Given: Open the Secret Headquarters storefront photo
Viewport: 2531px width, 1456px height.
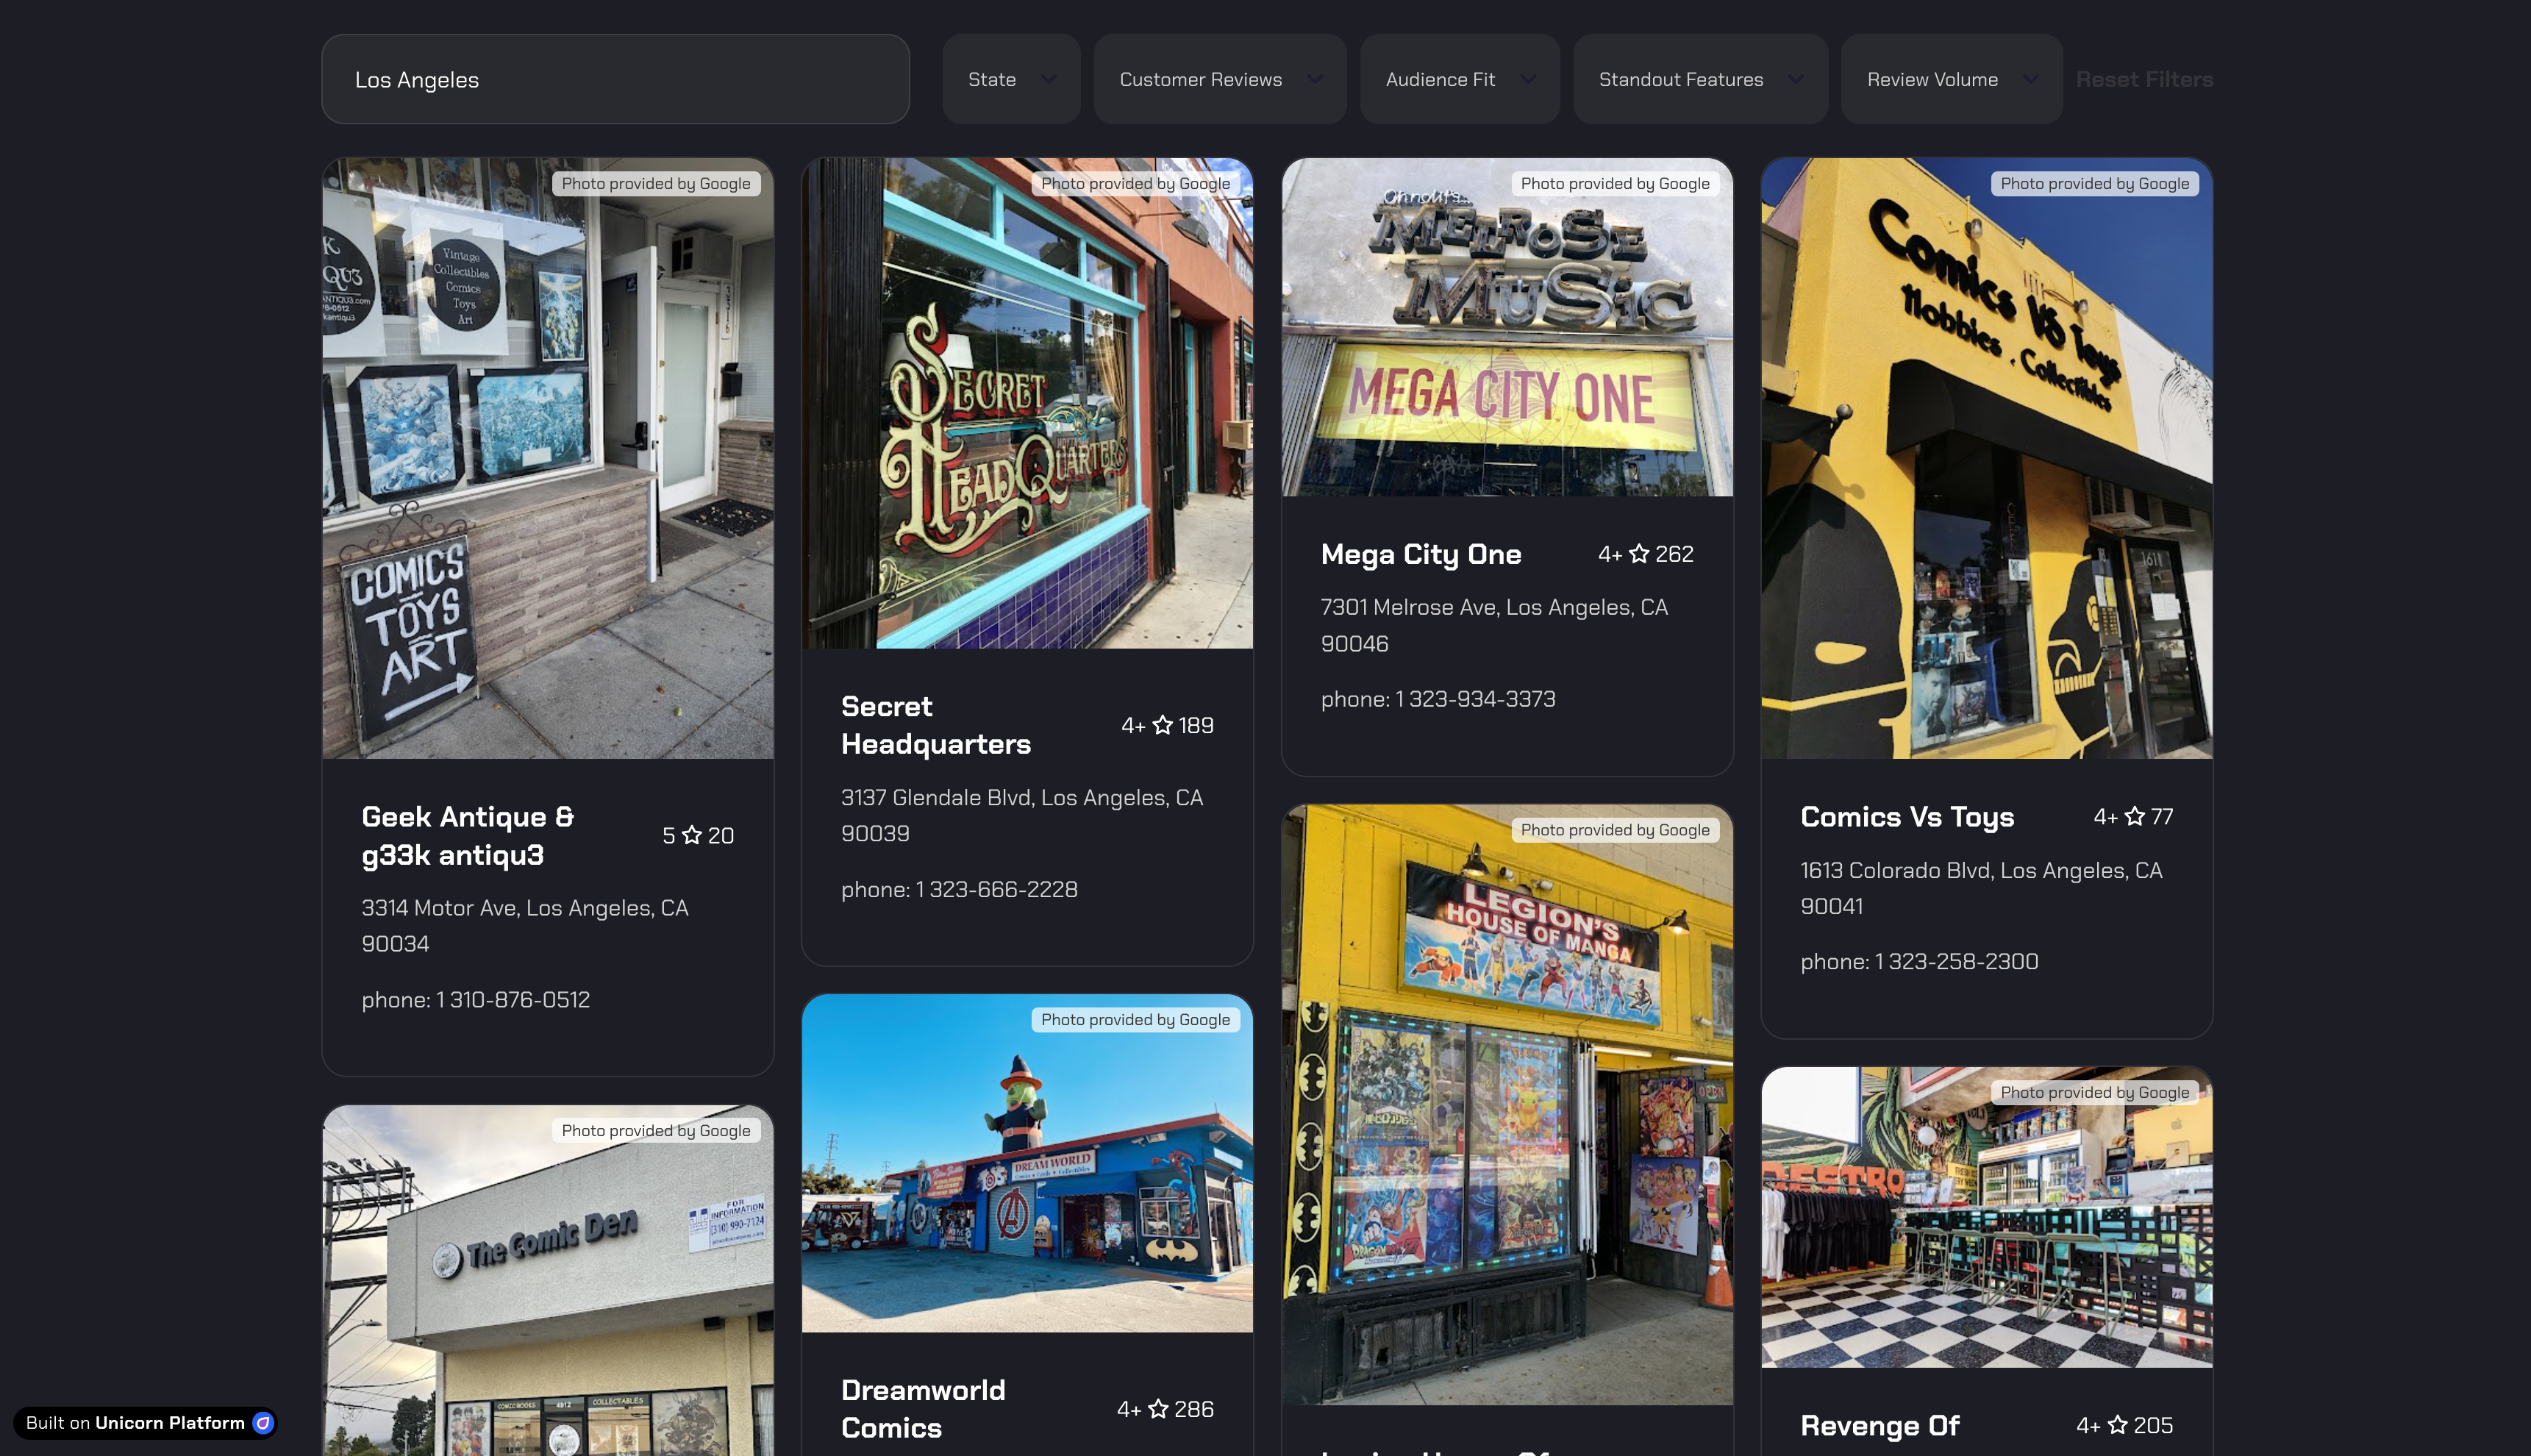Looking at the screenshot, I should tap(1027, 403).
